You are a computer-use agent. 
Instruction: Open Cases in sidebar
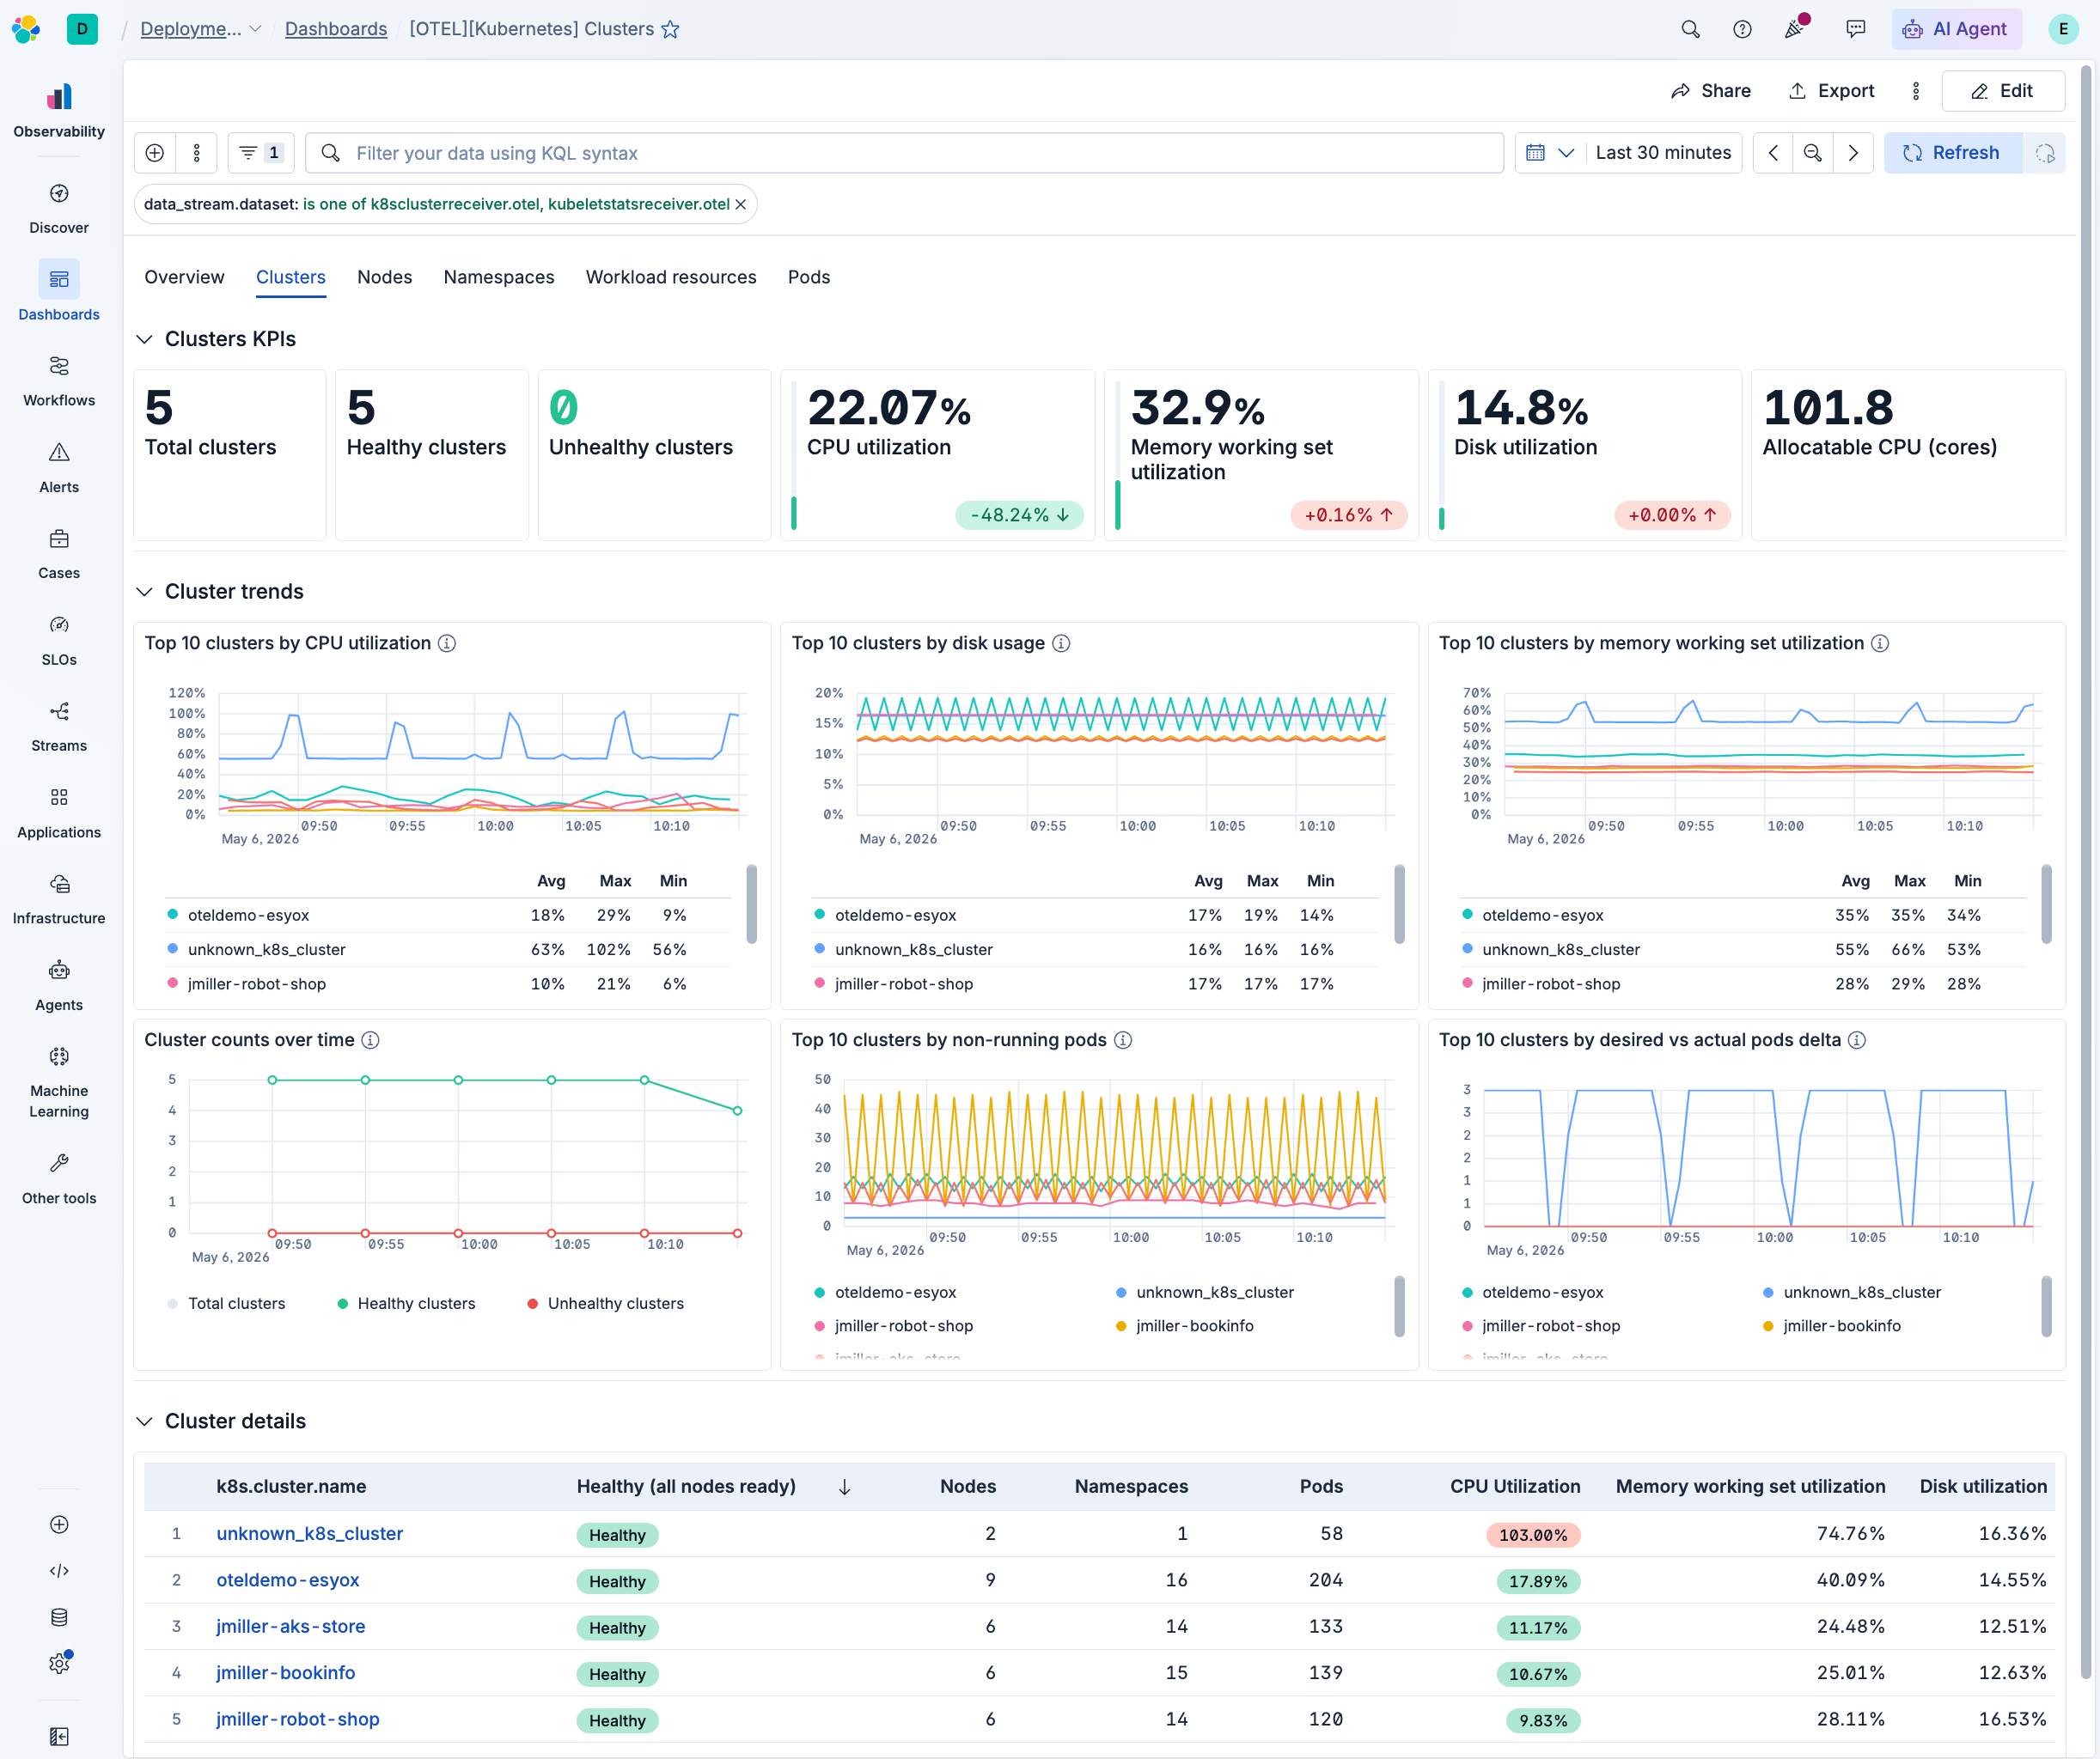[59, 554]
